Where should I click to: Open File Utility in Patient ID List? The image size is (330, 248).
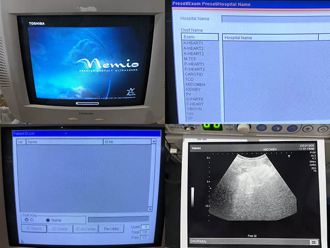tap(111, 228)
